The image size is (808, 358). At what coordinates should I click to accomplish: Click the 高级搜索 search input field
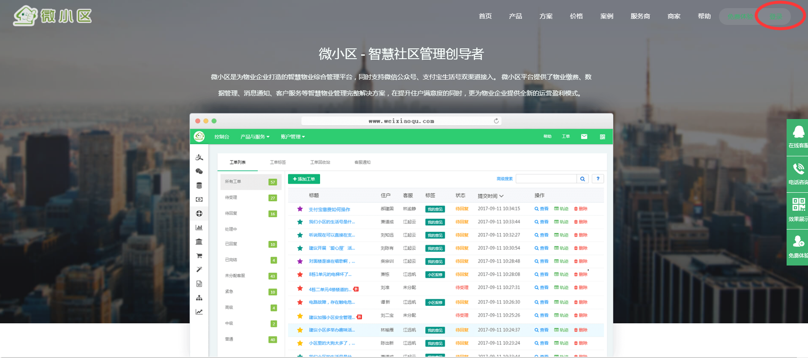click(x=546, y=179)
